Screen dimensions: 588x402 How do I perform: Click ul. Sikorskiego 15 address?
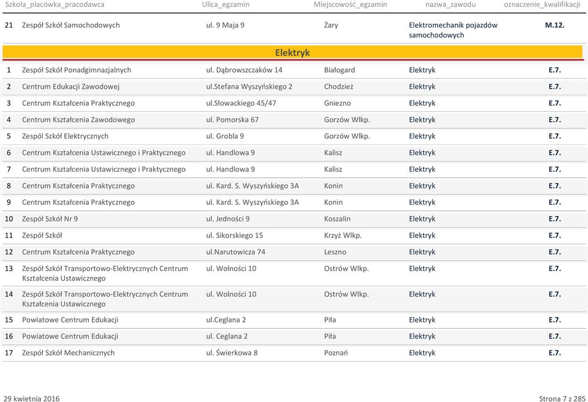pos(235,236)
